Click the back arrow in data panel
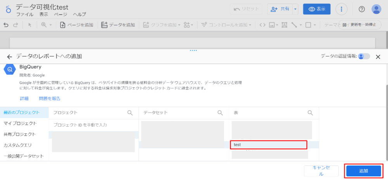Screen dimensions: 388x182 point(9,57)
